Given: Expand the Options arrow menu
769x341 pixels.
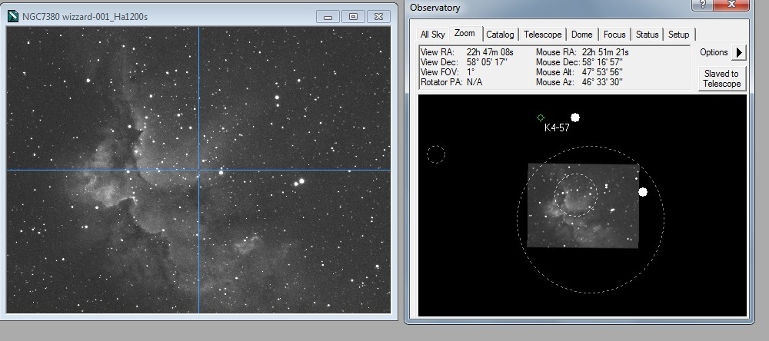Looking at the screenshot, I should [738, 52].
